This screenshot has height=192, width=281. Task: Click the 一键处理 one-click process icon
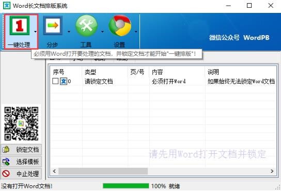pos(19,25)
